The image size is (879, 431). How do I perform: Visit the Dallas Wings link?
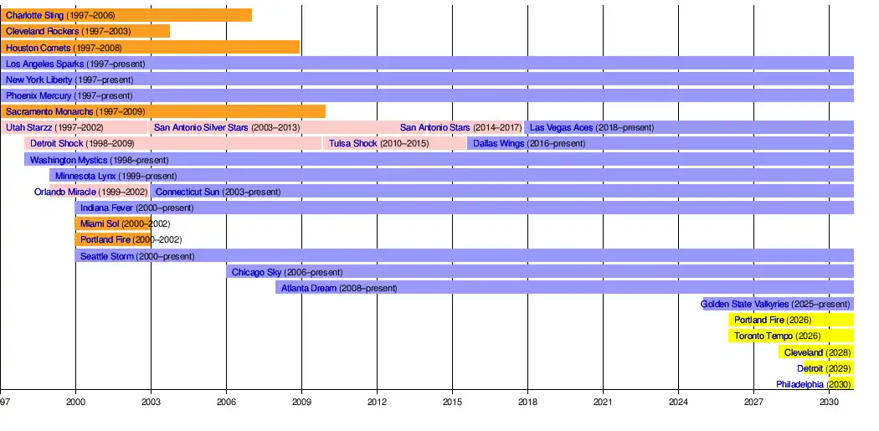[x=498, y=143]
